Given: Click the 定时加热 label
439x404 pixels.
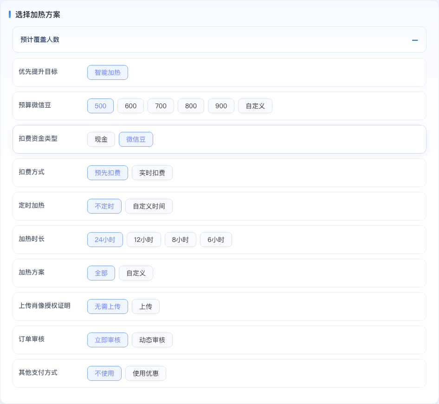Looking at the screenshot, I should coord(32,205).
